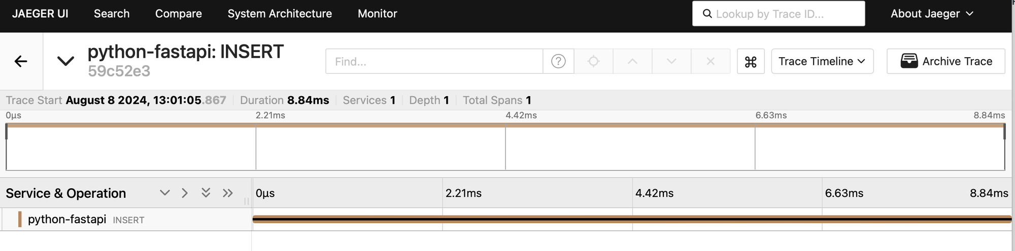
Task: Expand all spans with double-right chevron
Action: 227,193
